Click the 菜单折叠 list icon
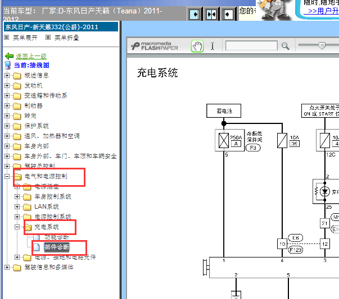Image resolution: width=339 pixels, height=299 pixels. pyautogui.click(x=48, y=38)
